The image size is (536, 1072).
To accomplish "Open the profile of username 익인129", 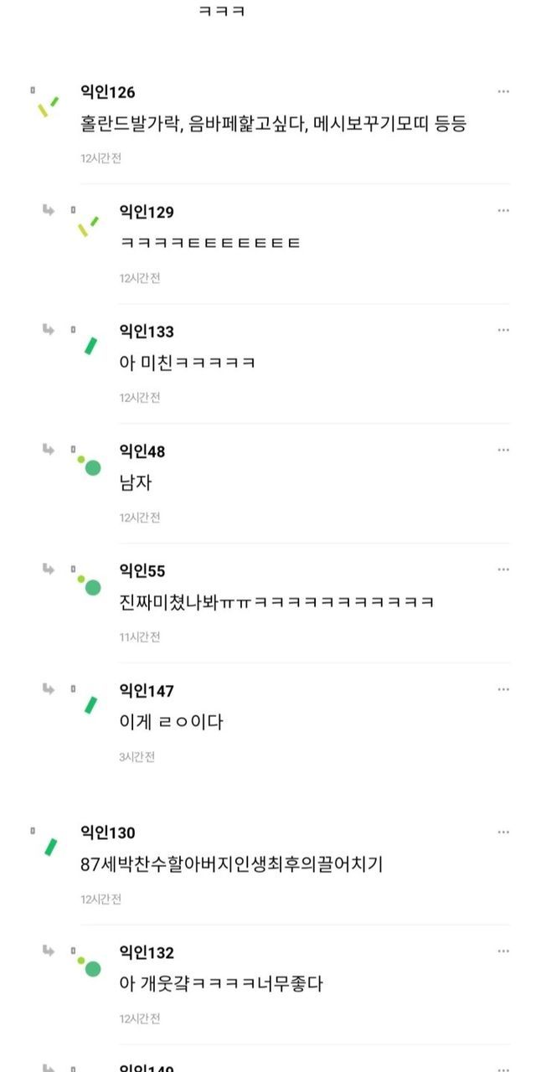I will coord(147,212).
